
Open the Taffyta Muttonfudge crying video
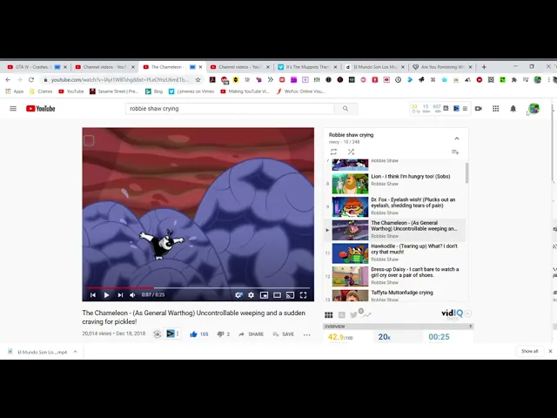tap(396, 295)
